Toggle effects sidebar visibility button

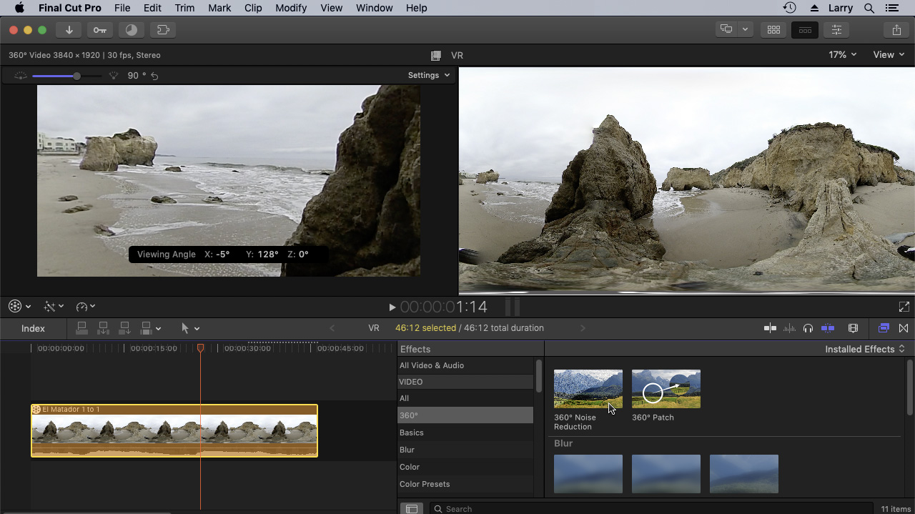pos(411,508)
